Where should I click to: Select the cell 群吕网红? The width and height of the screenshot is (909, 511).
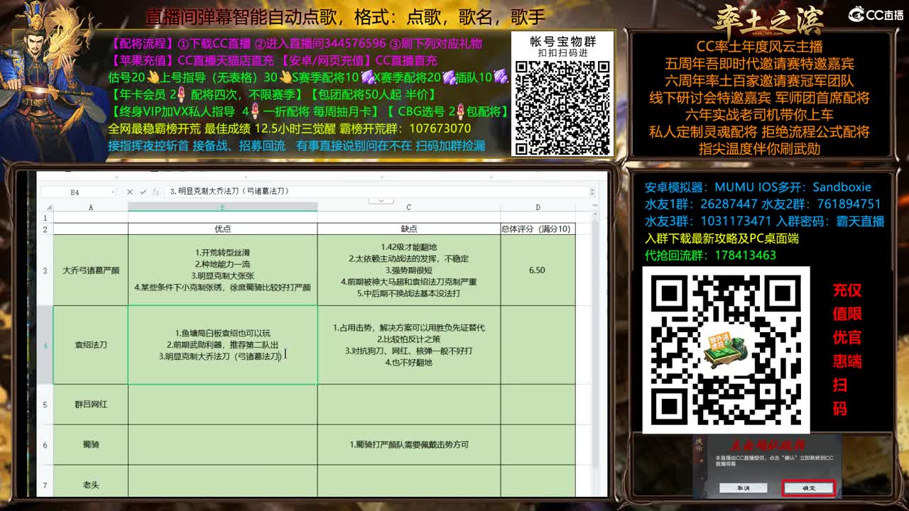pyautogui.click(x=90, y=405)
